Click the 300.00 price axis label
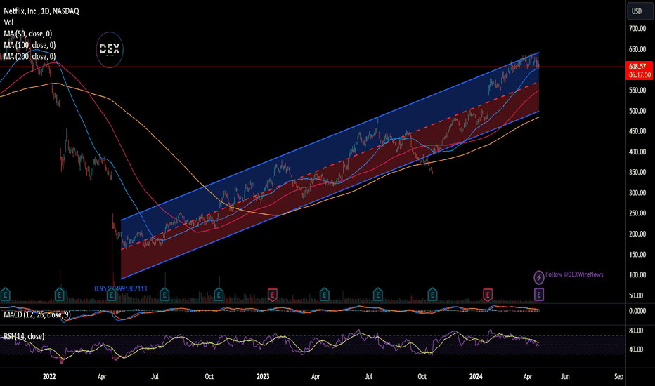This screenshot has width=655, height=386. click(637, 193)
